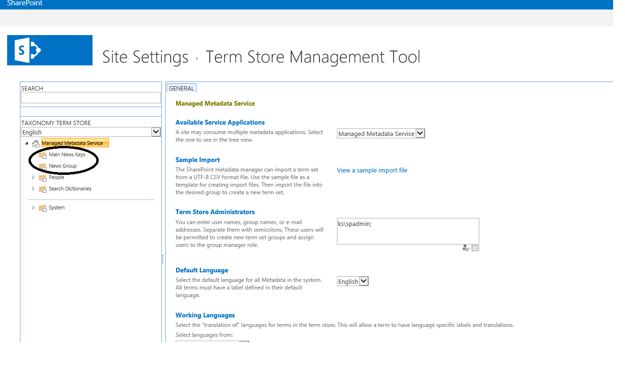Click the Check Names icon
The width and height of the screenshot is (625, 379).
coord(466,248)
